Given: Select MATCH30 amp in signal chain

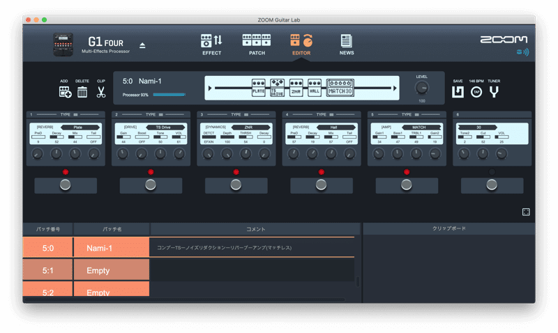Looking at the screenshot, I should pyautogui.click(x=340, y=88).
